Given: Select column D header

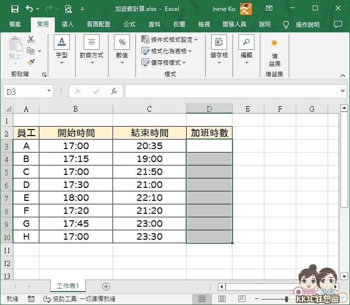Looking at the screenshot, I should coord(210,109).
